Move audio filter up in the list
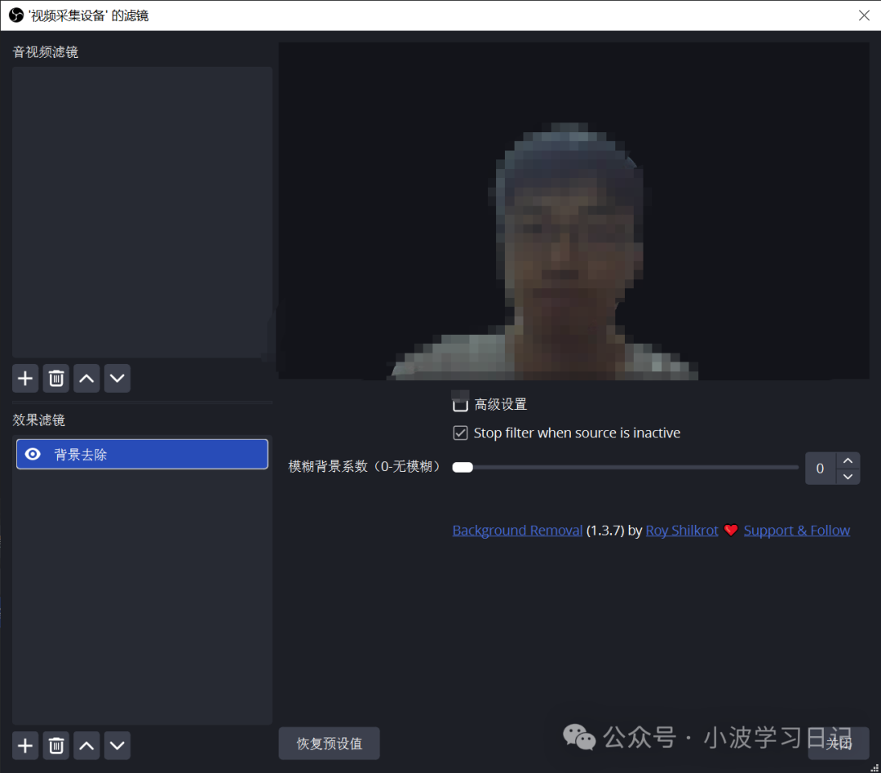881x773 pixels. tap(86, 378)
